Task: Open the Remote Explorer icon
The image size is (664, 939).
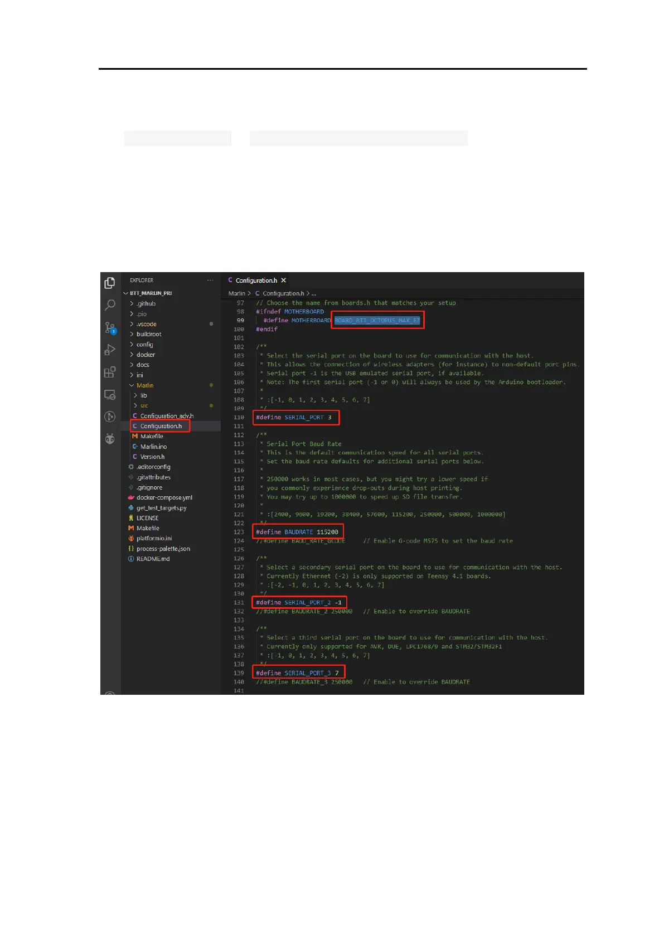Action: (110, 395)
